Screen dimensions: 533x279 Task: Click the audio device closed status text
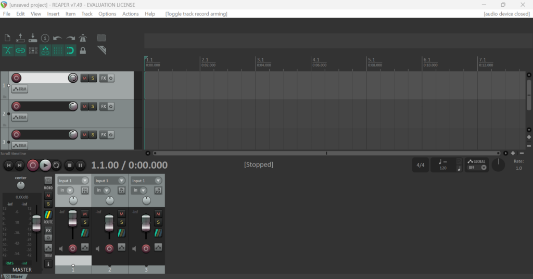point(506,14)
